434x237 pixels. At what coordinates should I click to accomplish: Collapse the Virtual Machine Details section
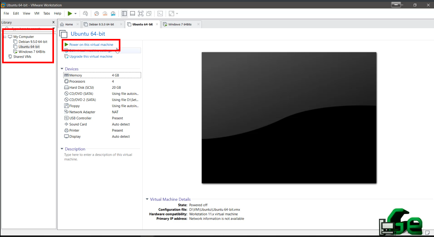coord(147,199)
